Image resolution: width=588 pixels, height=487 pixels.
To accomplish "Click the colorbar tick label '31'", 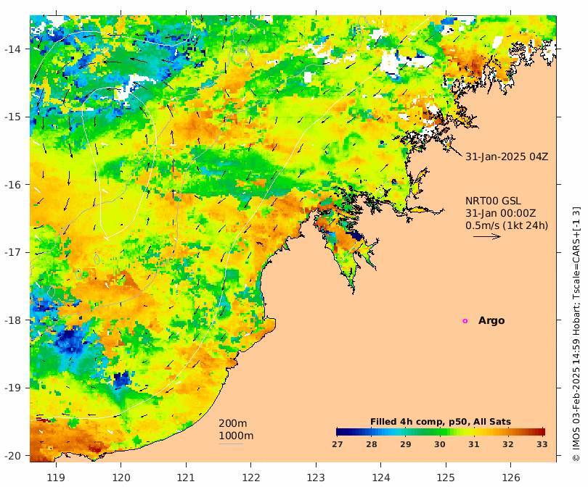I will coord(473,444).
